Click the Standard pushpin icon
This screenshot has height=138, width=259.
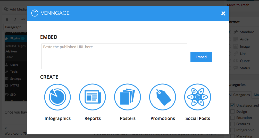pos(236,32)
